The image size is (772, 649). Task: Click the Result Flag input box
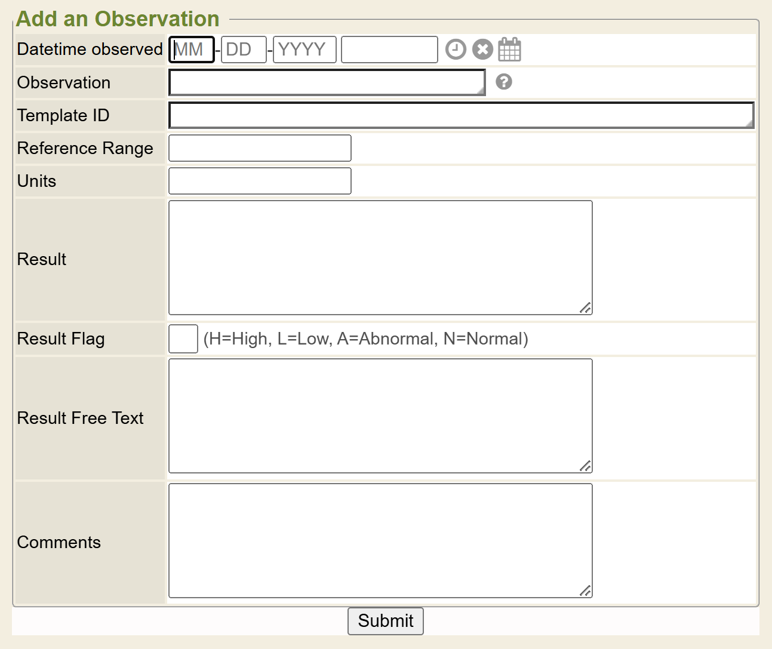point(183,339)
